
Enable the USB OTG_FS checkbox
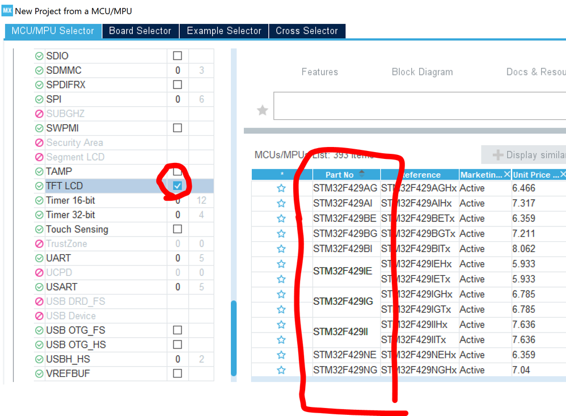click(x=178, y=330)
